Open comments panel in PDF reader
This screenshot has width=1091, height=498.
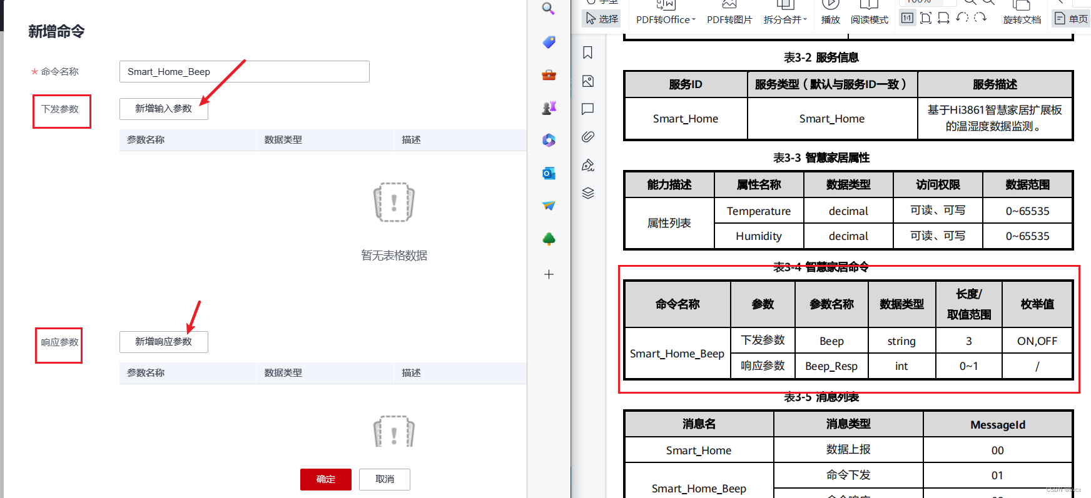(587, 109)
